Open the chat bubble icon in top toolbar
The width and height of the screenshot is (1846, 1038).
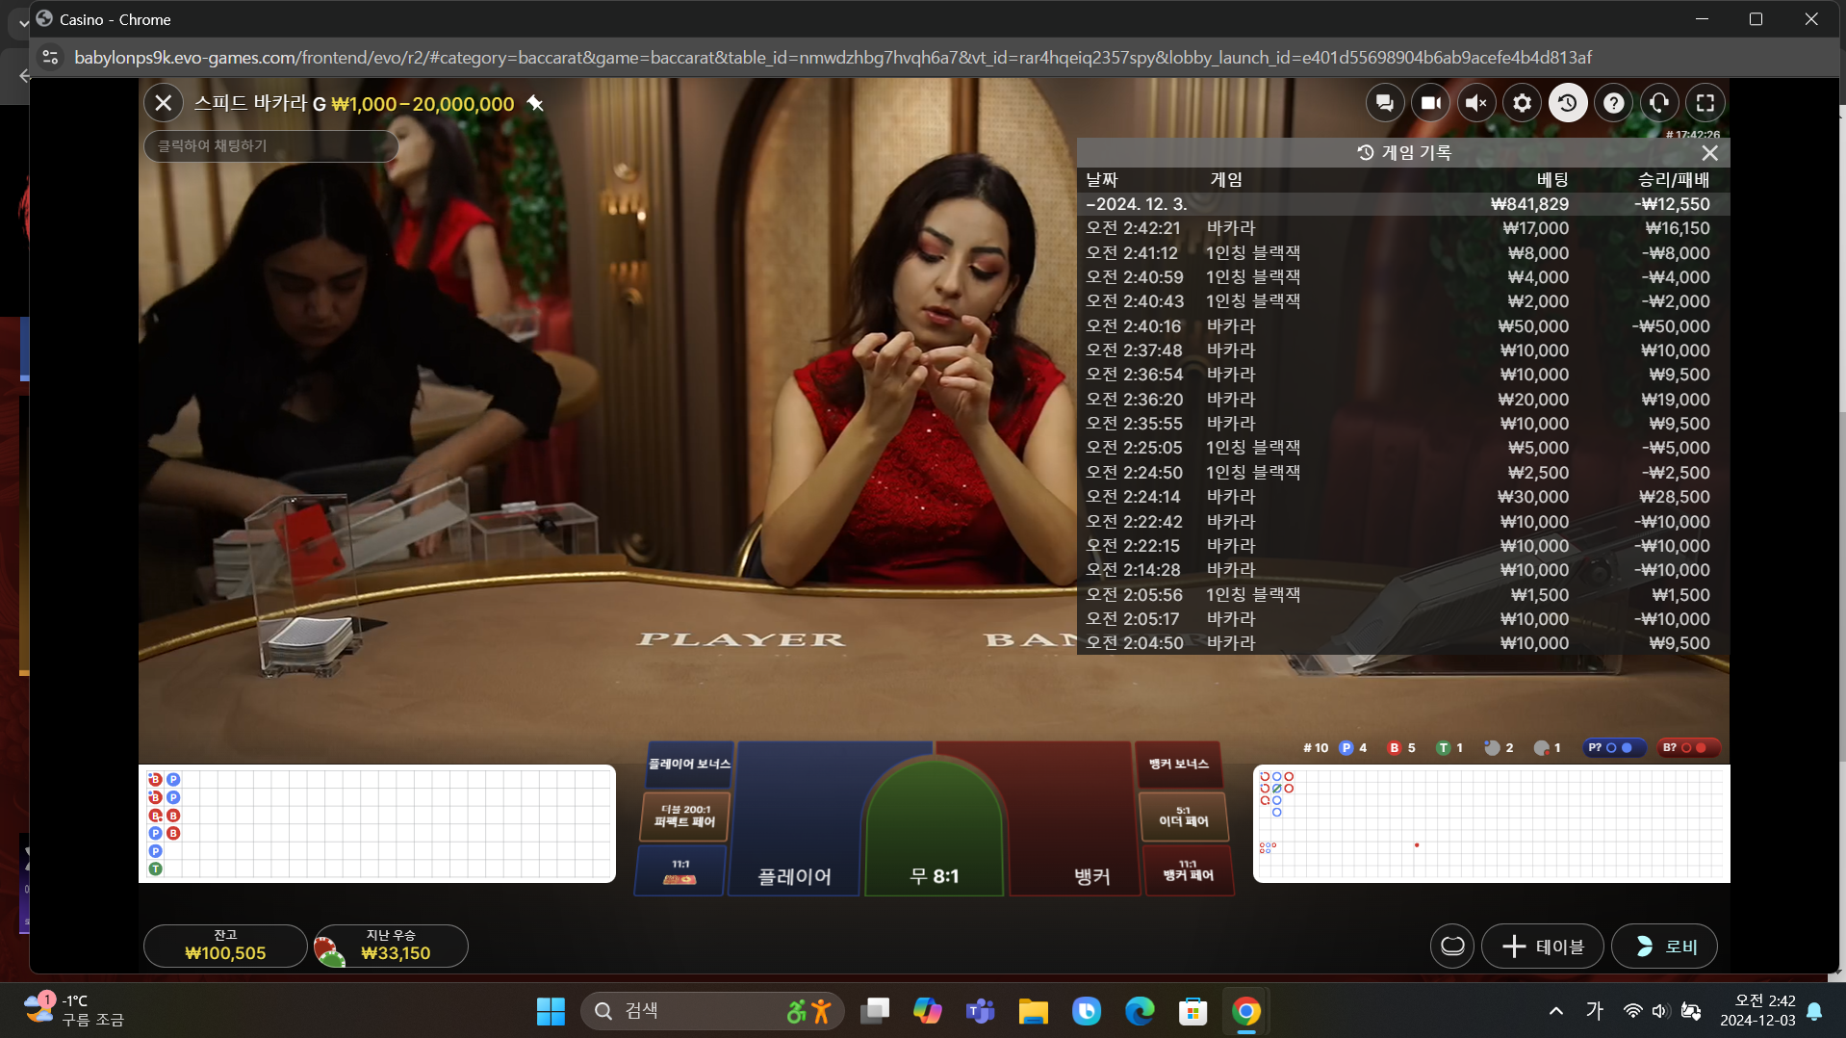(x=1385, y=103)
